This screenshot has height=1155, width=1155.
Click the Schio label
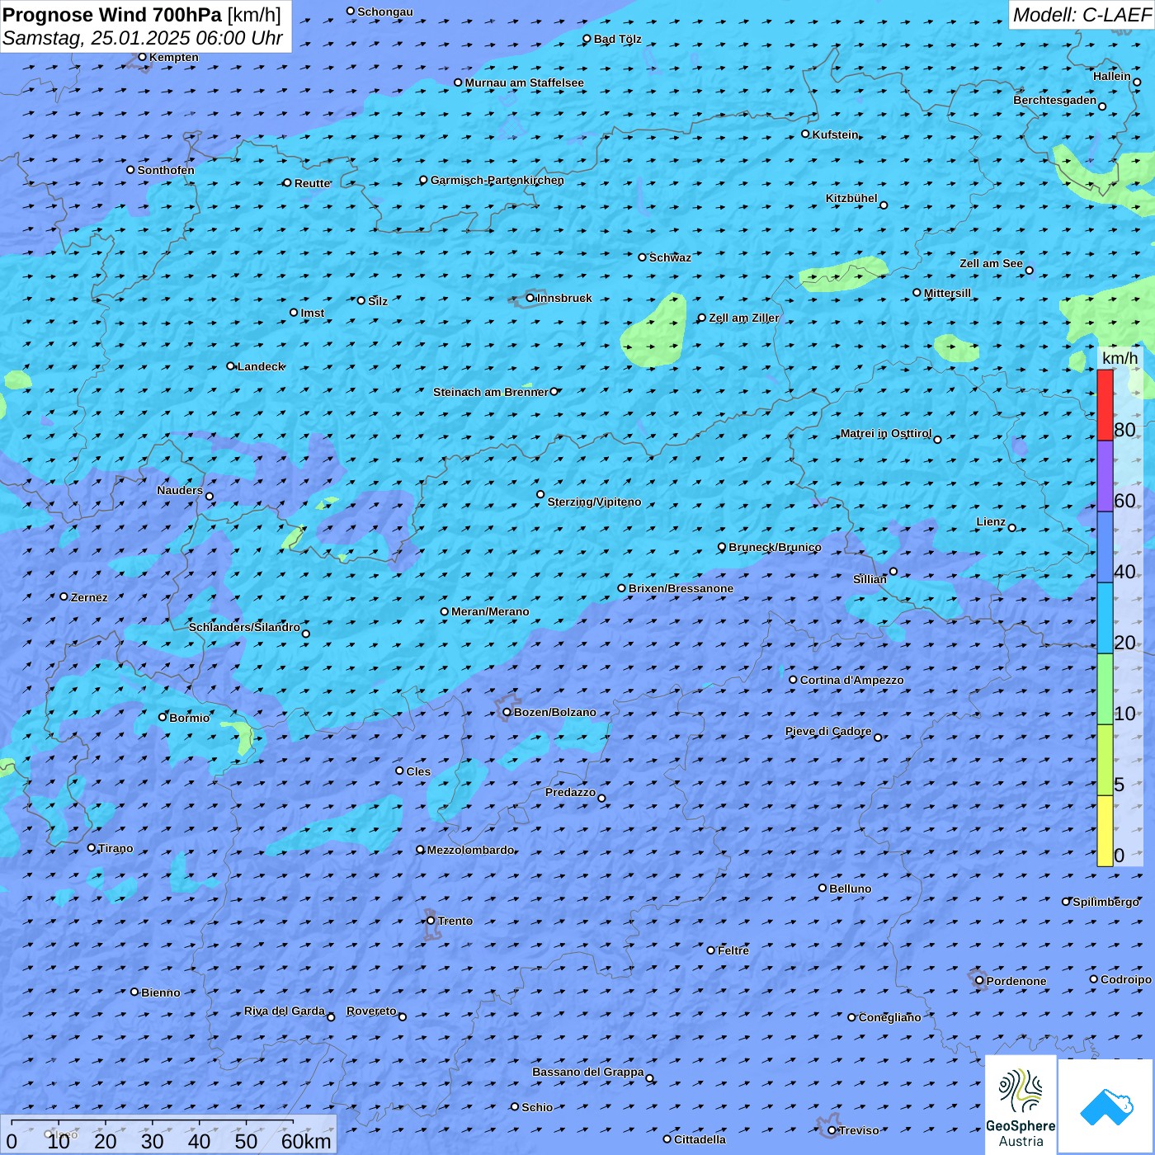click(x=537, y=1107)
